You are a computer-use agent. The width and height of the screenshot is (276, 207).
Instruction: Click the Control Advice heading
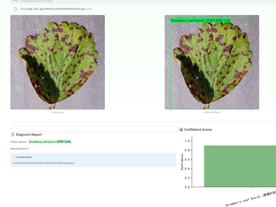click(24, 157)
